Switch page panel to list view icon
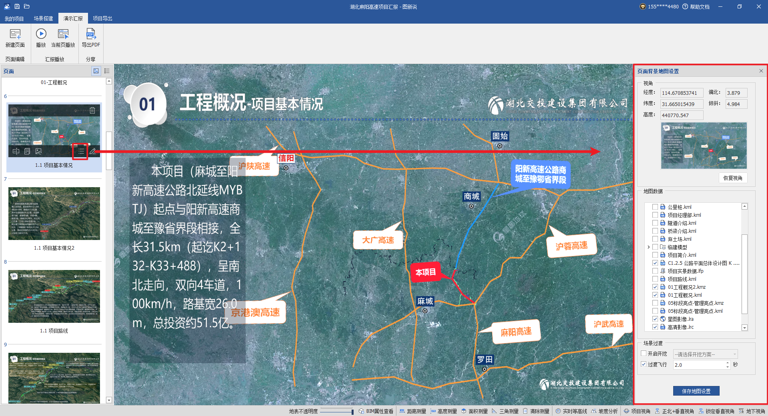The height and width of the screenshot is (416, 768). 107,71
